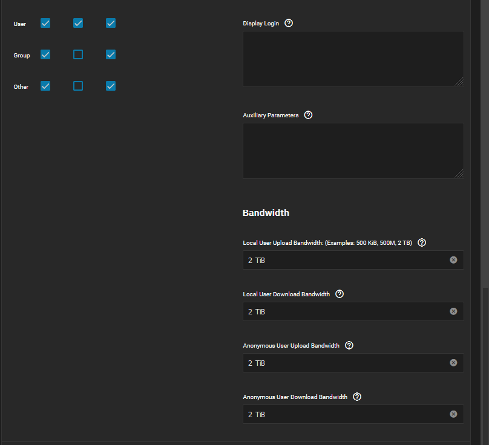
Task: Uncheck the last Other permission checkbox
Action: click(111, 86)
